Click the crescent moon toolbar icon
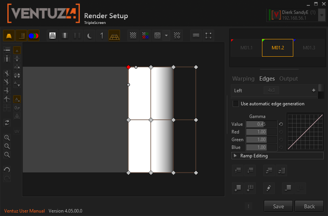The image size is (328, 216). 89,36
